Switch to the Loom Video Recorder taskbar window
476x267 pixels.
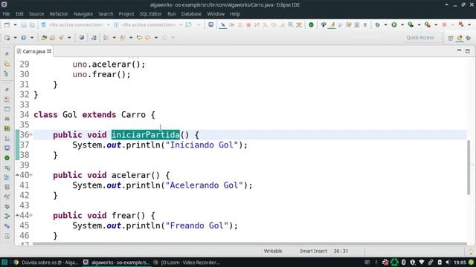click(x=187, y=263)
